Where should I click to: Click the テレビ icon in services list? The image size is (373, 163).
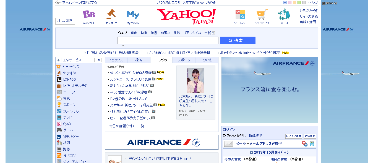[x=59, y=117]
